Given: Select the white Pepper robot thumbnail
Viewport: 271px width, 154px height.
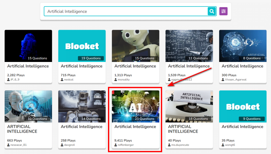Looking at the screenshot, I should tap(135, 46).
